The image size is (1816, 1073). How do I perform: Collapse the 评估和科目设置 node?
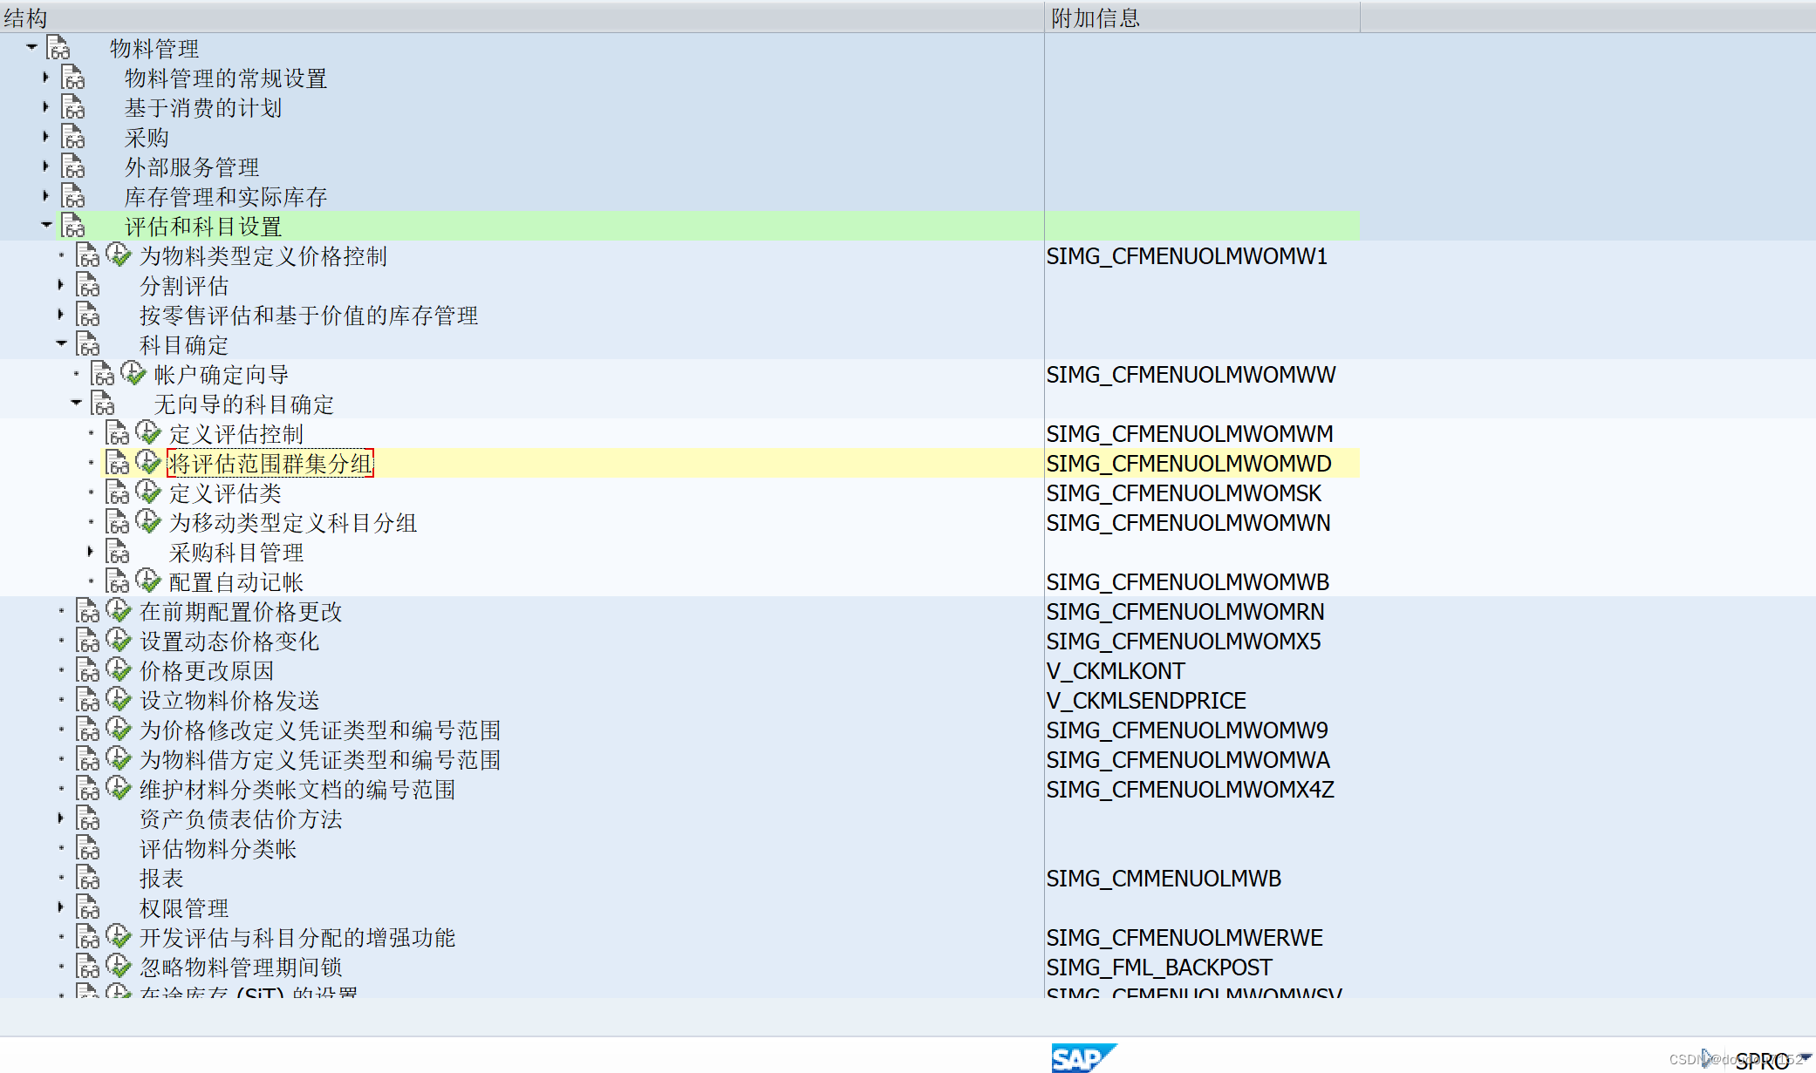click(47, 226)
